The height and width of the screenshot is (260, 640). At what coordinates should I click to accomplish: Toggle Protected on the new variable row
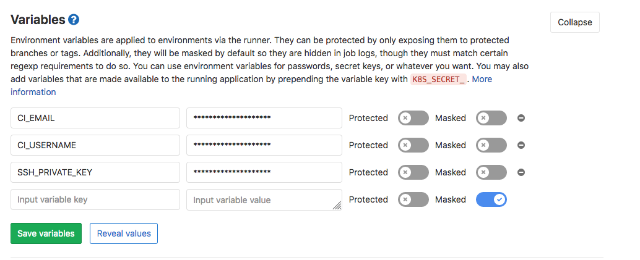click(x=413, y=199)
